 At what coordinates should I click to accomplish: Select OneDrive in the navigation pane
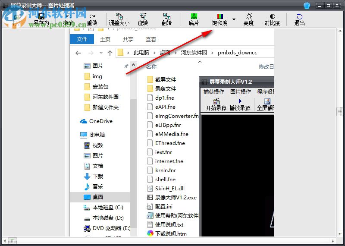click(96, 121)
